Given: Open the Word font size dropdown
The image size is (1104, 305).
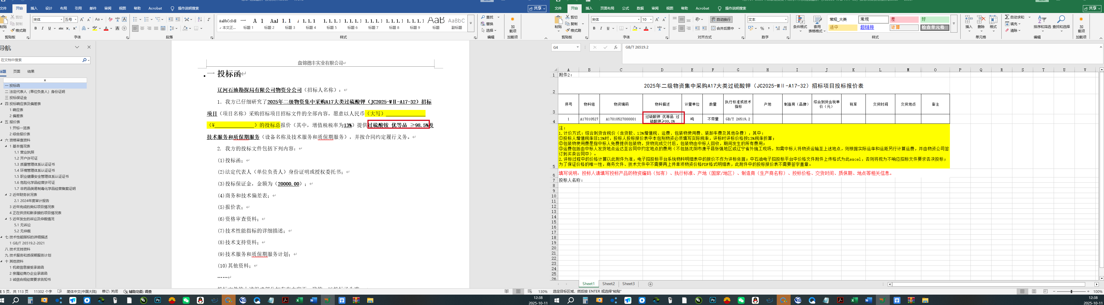Looking at the screenshot, I should click(x=76, y=19).
